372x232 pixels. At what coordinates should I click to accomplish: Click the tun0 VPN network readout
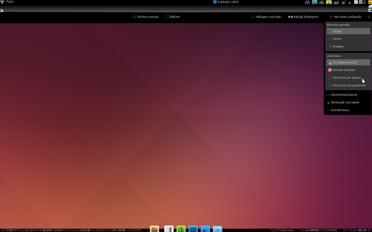(318, 230)
